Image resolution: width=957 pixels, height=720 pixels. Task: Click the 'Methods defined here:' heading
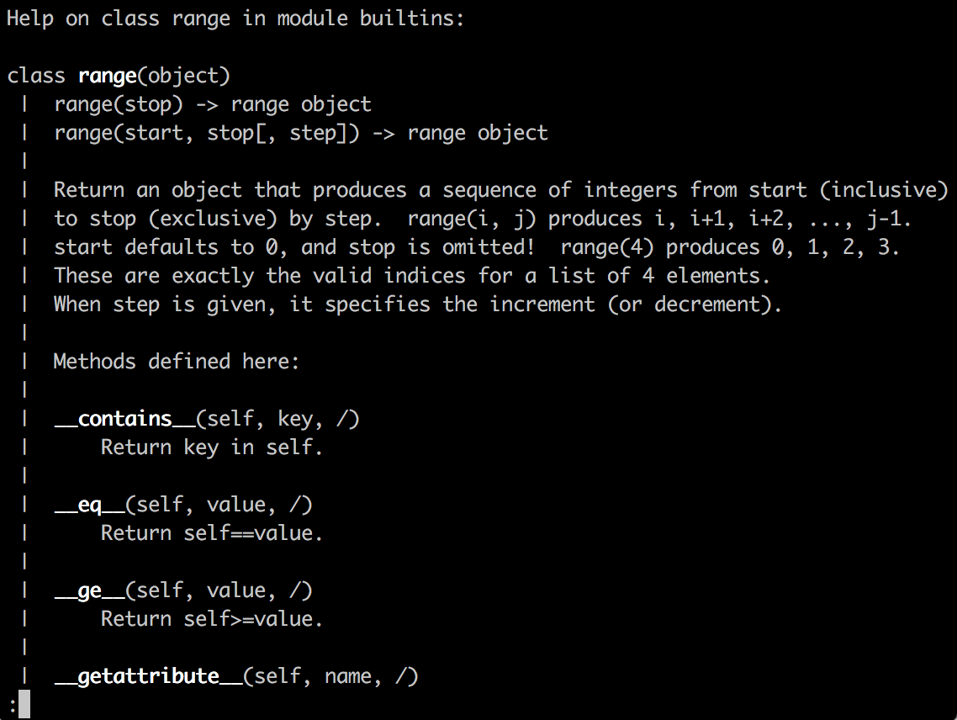coord(177,362)
